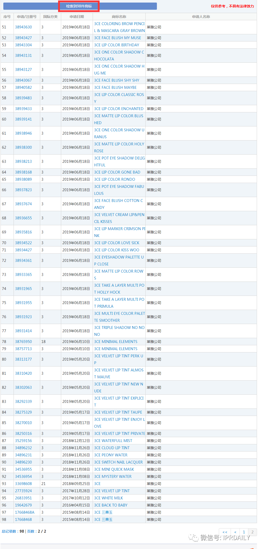Open application number 17668468A
Screen dimensions: 258x549
(25, 512)
